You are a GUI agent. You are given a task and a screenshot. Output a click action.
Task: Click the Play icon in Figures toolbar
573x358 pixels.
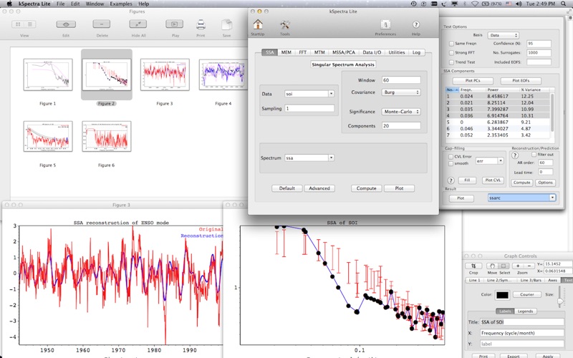(x=175, y=24)
